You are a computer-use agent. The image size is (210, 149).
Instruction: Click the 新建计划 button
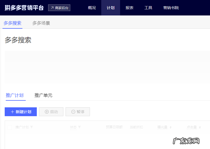[x=21, y=112]
